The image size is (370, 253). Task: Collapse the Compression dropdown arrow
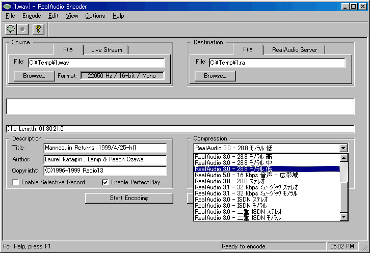tap(343, 148)
